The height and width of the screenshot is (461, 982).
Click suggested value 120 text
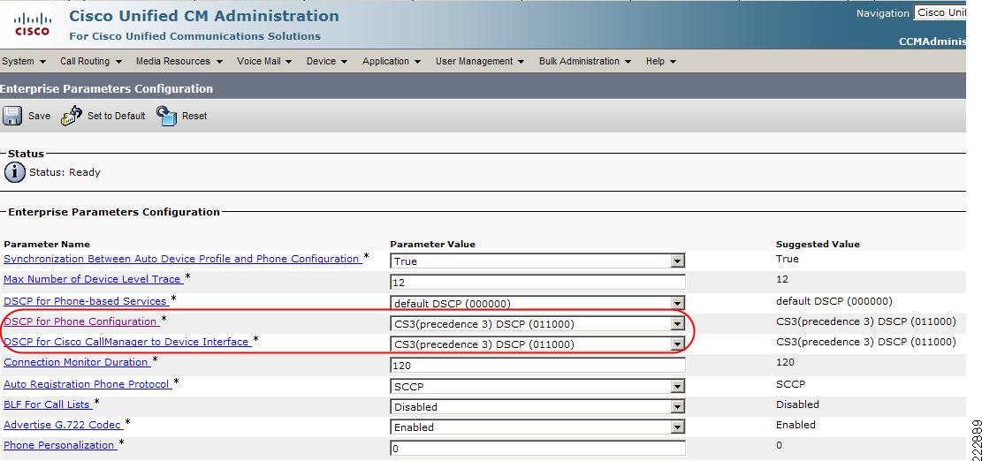click(785, 362)
